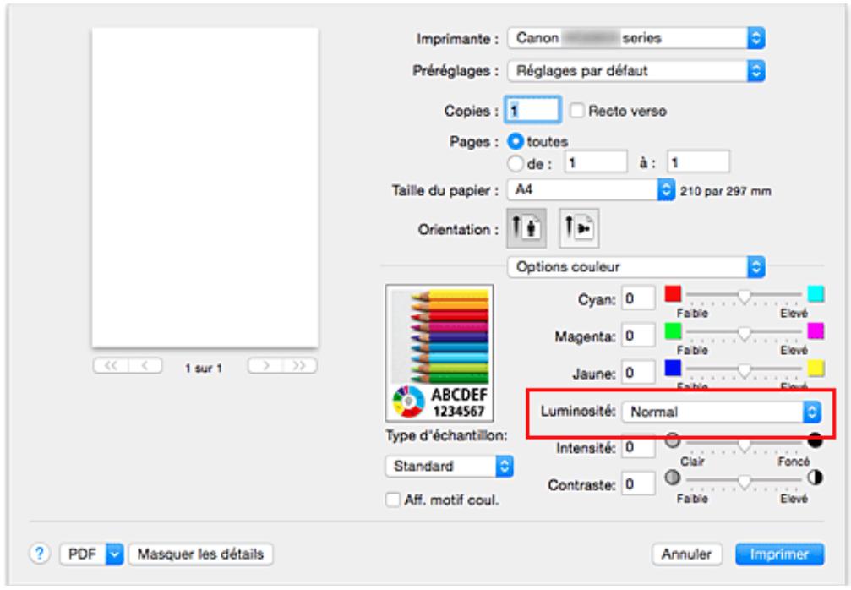Click the Jaune value field
851x590 pixels.
638,373
